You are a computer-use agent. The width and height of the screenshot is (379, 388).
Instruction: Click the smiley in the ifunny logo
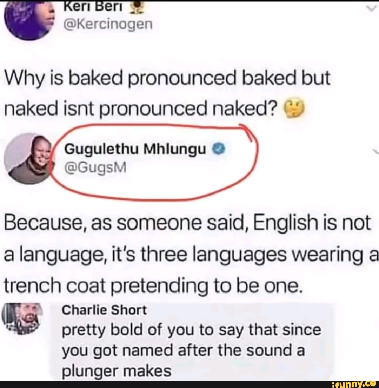coord(373,383)
